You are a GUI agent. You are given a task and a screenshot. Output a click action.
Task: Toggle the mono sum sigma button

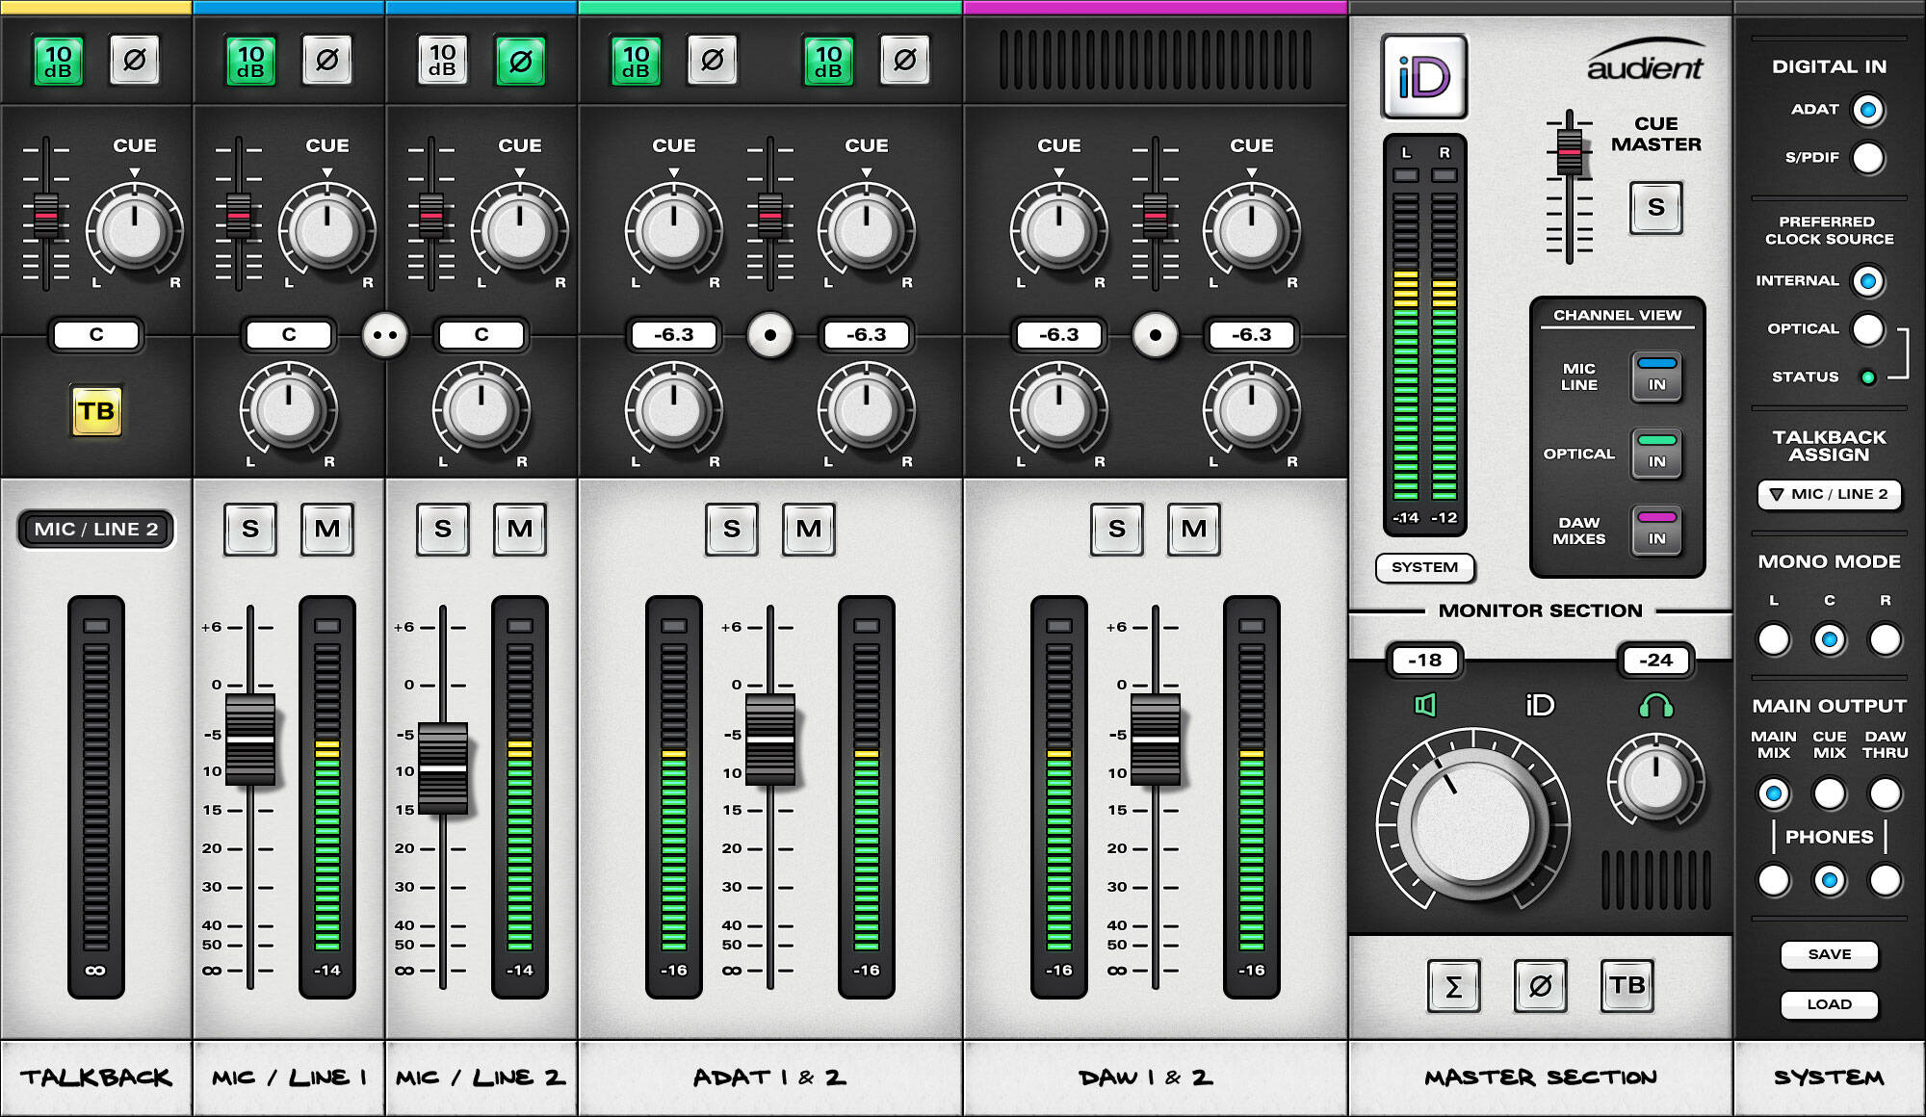point(1454,986)
